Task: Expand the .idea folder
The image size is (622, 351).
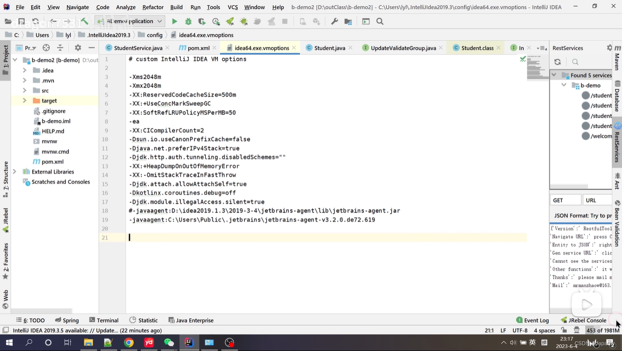Action: point(25,70)
